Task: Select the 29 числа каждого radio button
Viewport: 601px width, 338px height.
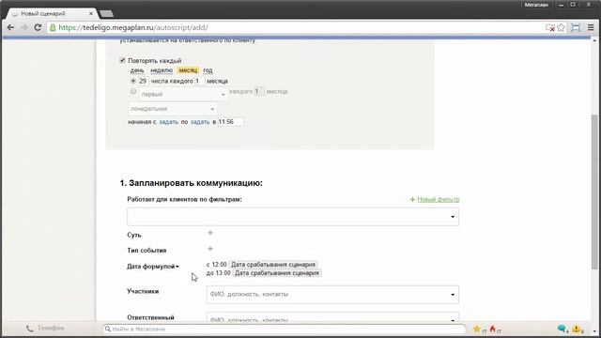Action: (x=133, y=81)
